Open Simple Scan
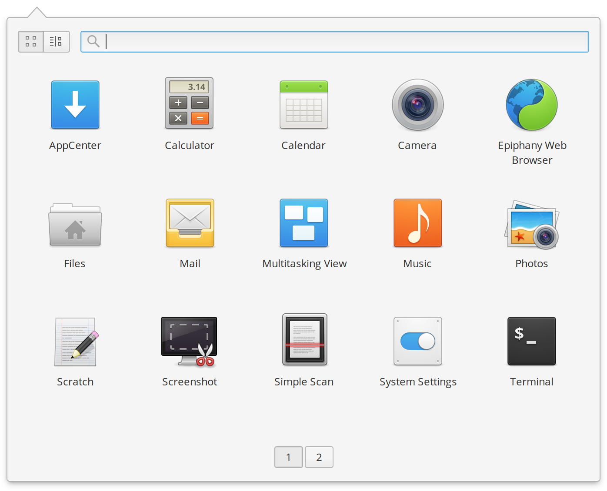 (305, 340)
